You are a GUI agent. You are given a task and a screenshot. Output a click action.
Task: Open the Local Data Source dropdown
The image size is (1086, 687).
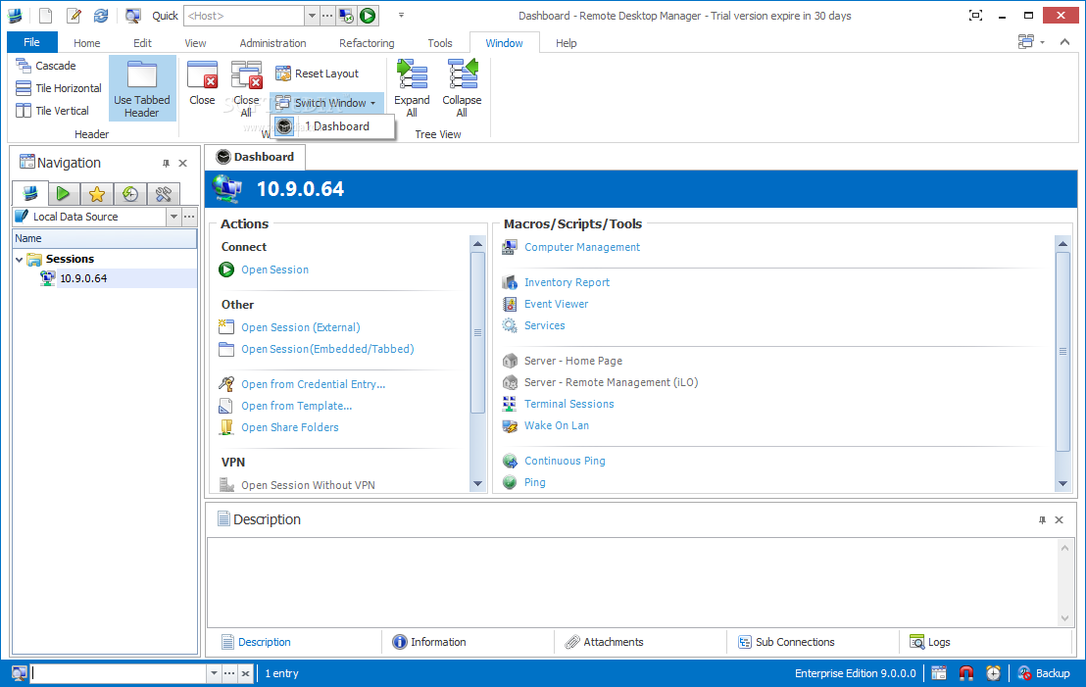[x=173, y=217]
